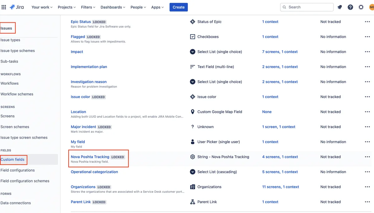Expand the Your work menu
Viewport: 374px width, 213px height.
click(x=42, y=7)
